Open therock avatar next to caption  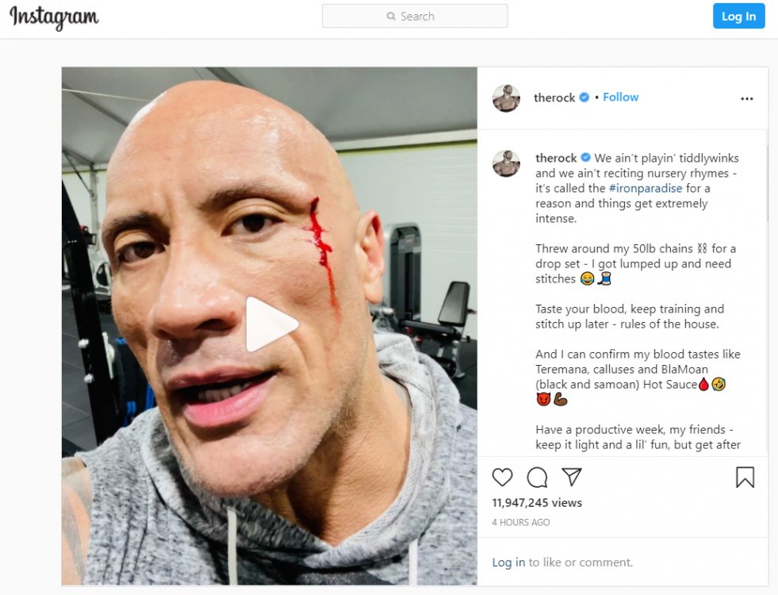point(506,163)
